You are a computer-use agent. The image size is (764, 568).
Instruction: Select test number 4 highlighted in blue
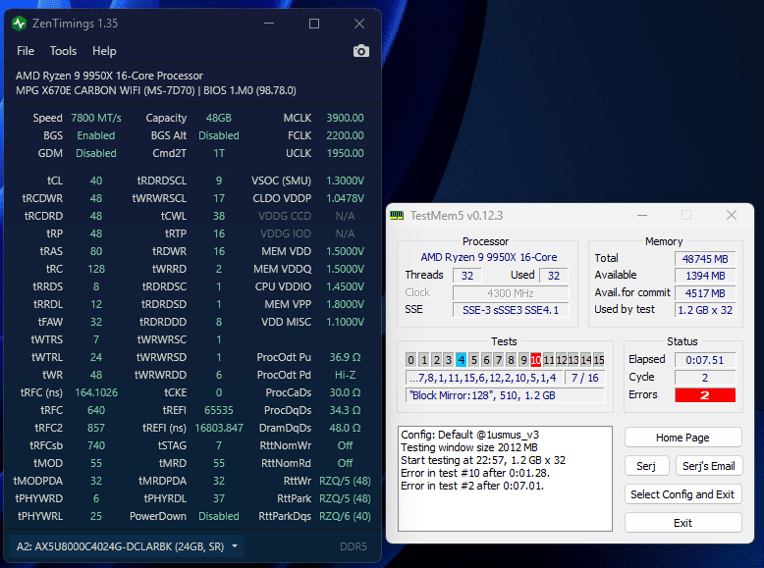tap(461, 360)
